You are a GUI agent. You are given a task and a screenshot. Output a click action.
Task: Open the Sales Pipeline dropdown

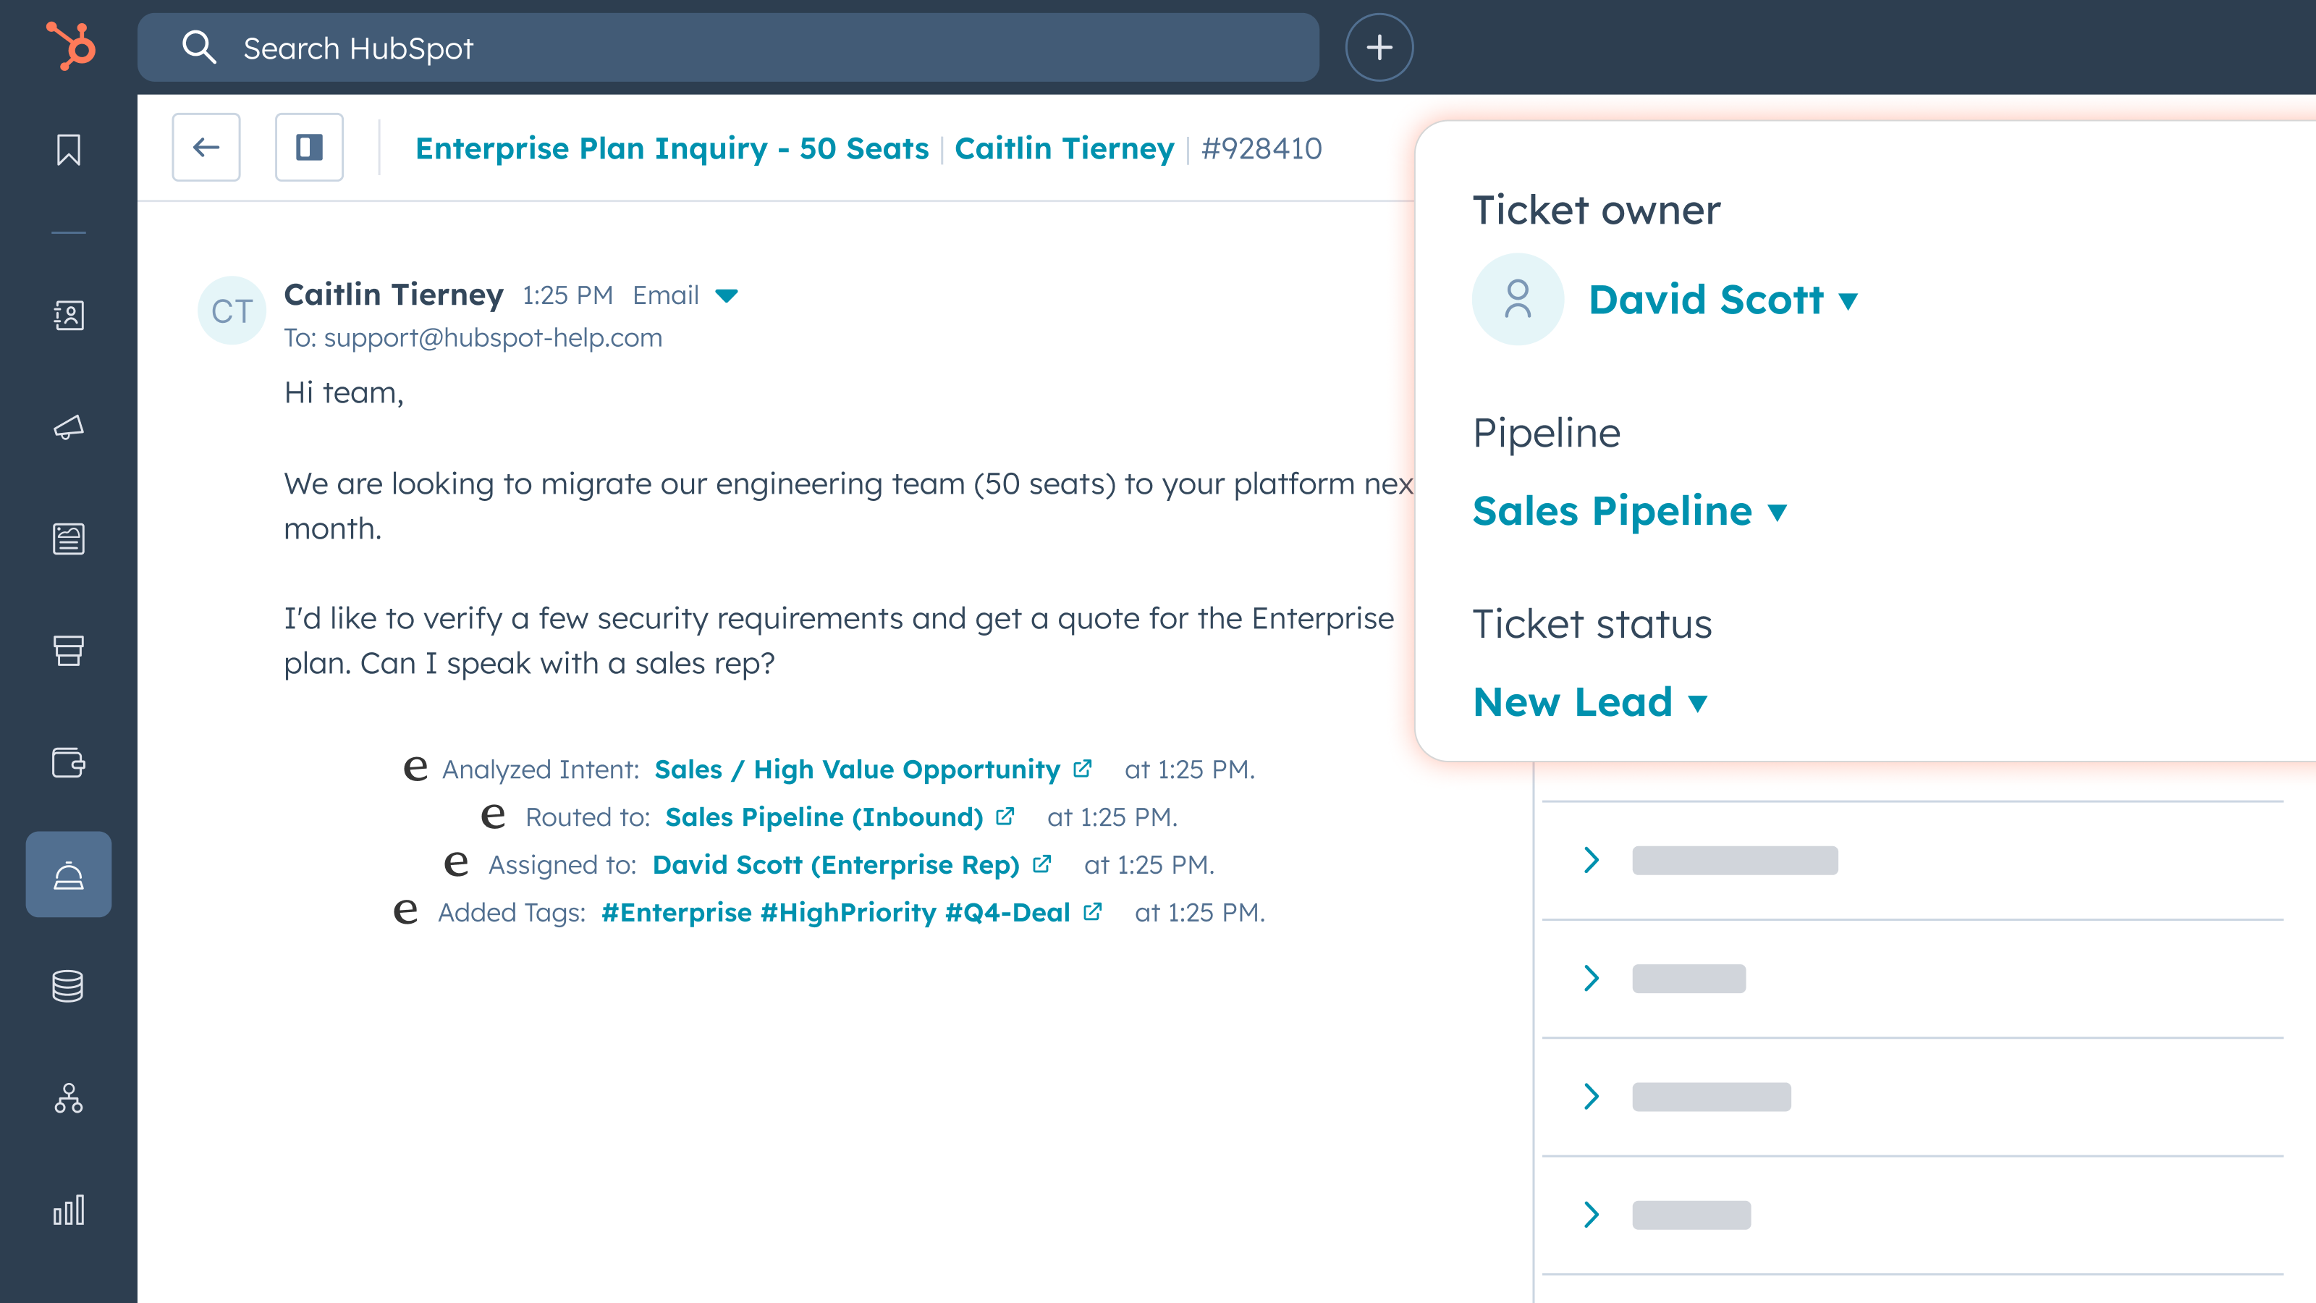click(x=1628, y=511)
